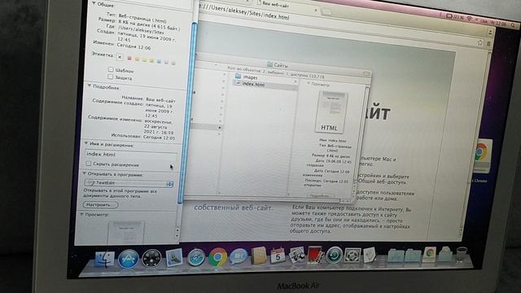Screen dimensions: 521x293
Task: Open Photo Booth from the Dock
Action: (x=315, y=255)
